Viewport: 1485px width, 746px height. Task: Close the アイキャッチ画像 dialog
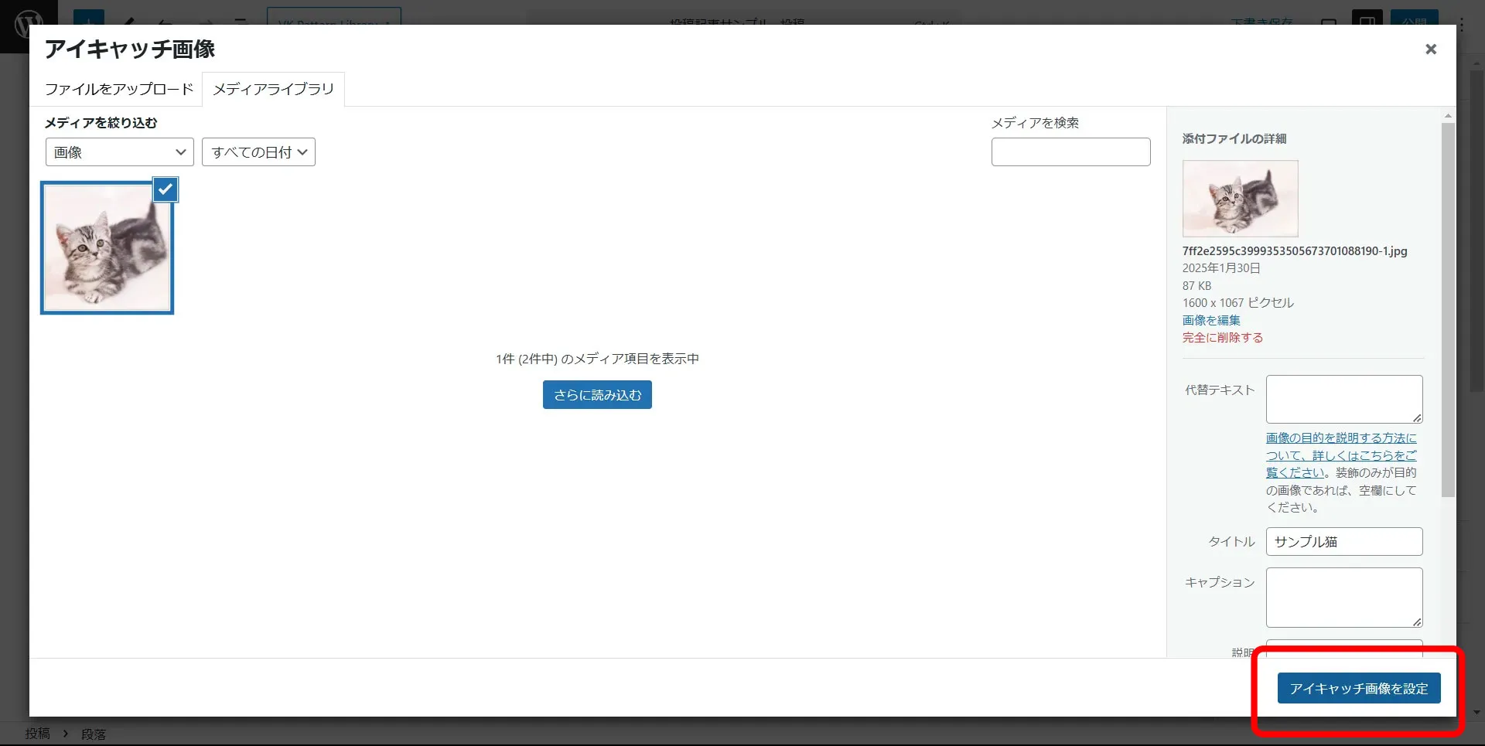point(1430,49)
